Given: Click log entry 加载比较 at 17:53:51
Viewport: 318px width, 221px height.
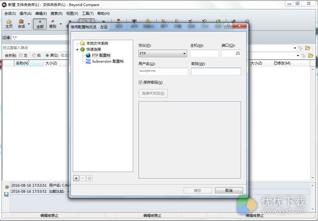Looking at the screenshot, I should tap(39, 191).
